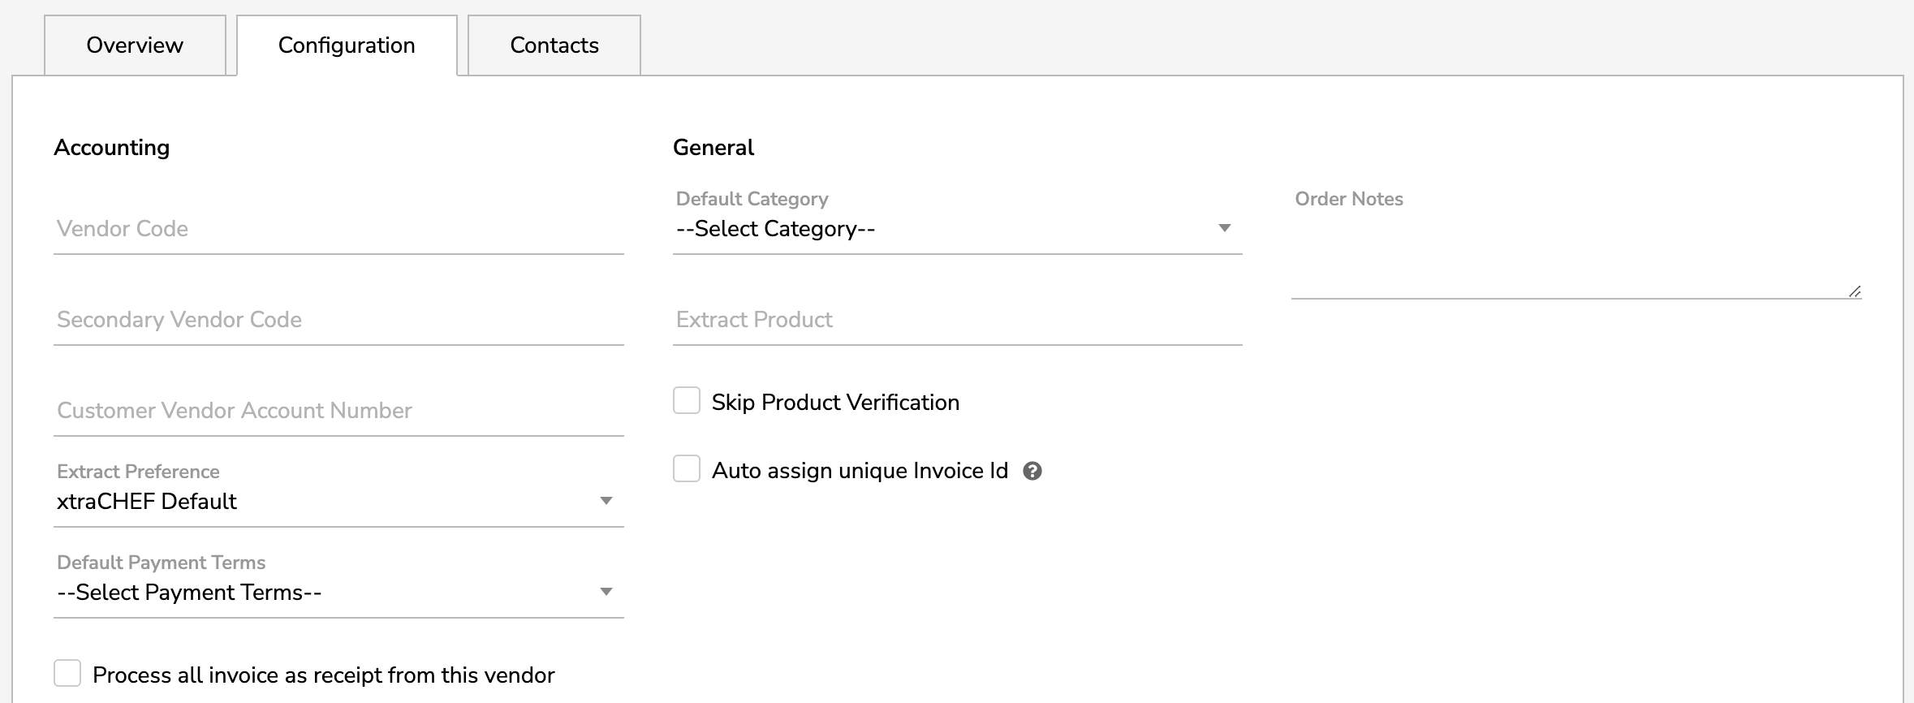The height and width of the screenshot is (703, 1914).
Task: Select the Configuration tab
Action: click(x=347, y=45)
